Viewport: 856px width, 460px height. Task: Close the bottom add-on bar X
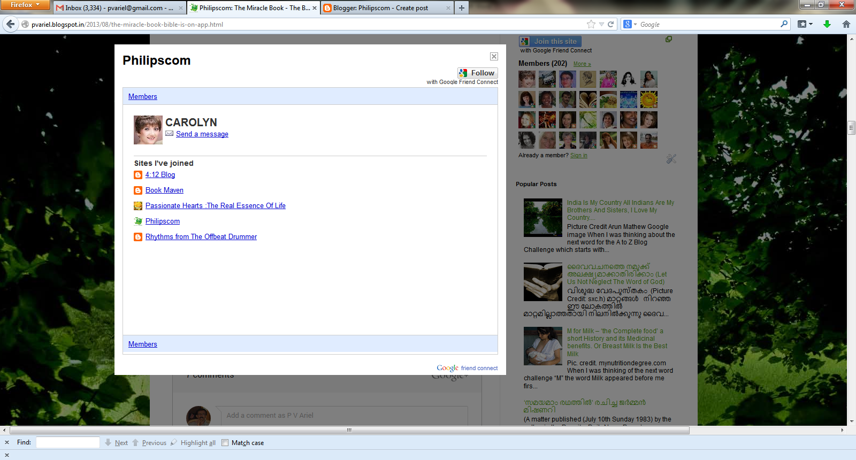point(7,455)
